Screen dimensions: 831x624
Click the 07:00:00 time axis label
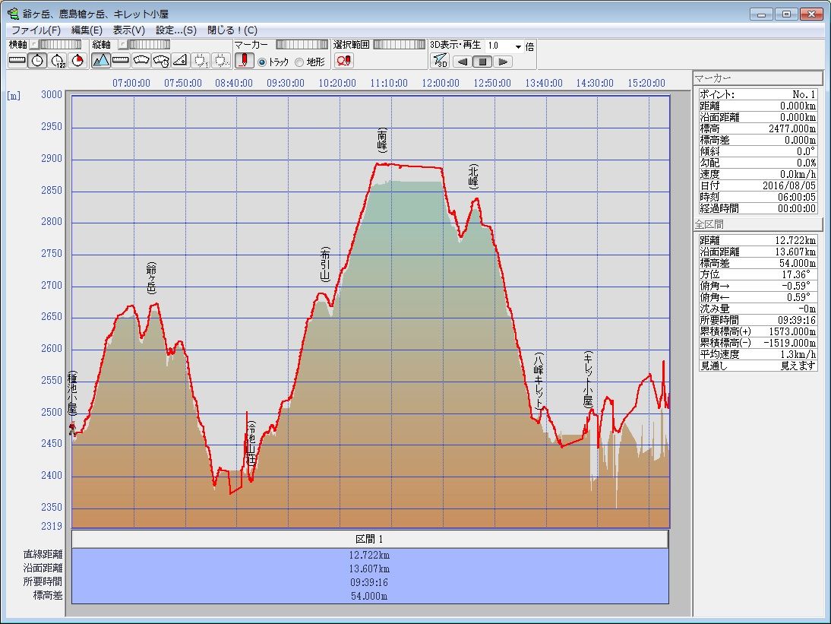(x=131, y=84)
